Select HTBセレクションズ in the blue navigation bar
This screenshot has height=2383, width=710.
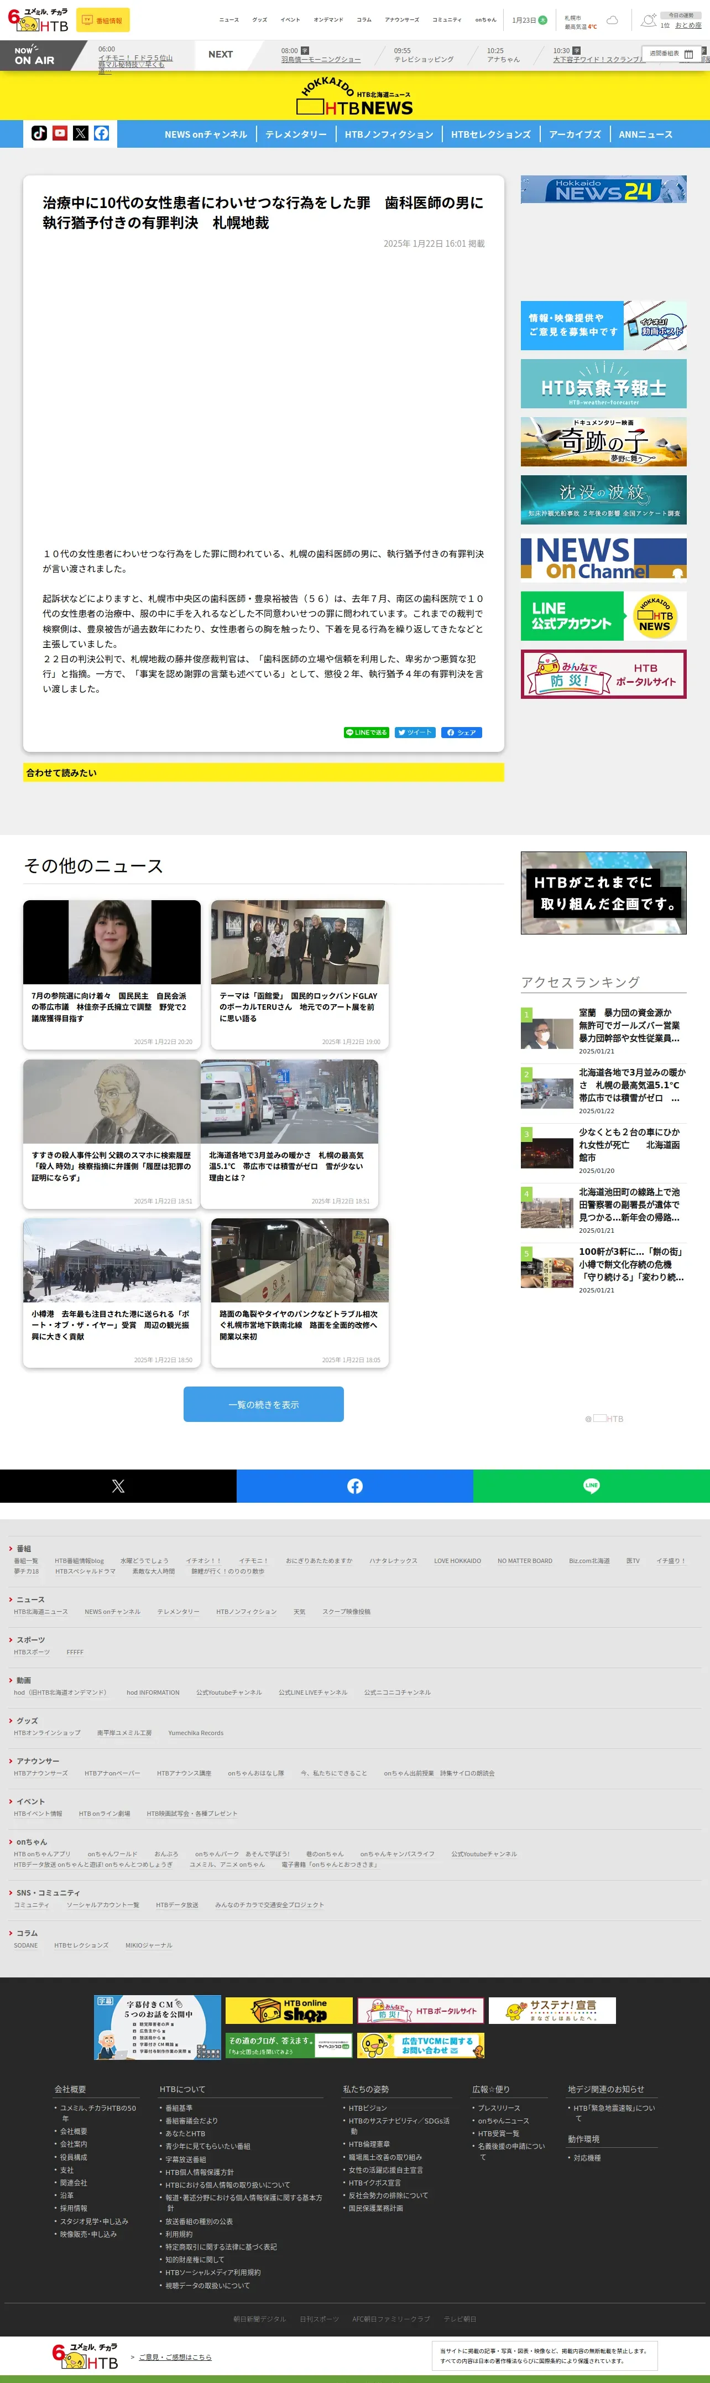point(491,134)
